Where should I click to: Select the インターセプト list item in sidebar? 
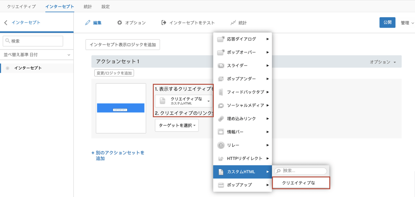(x=37, y=68)
